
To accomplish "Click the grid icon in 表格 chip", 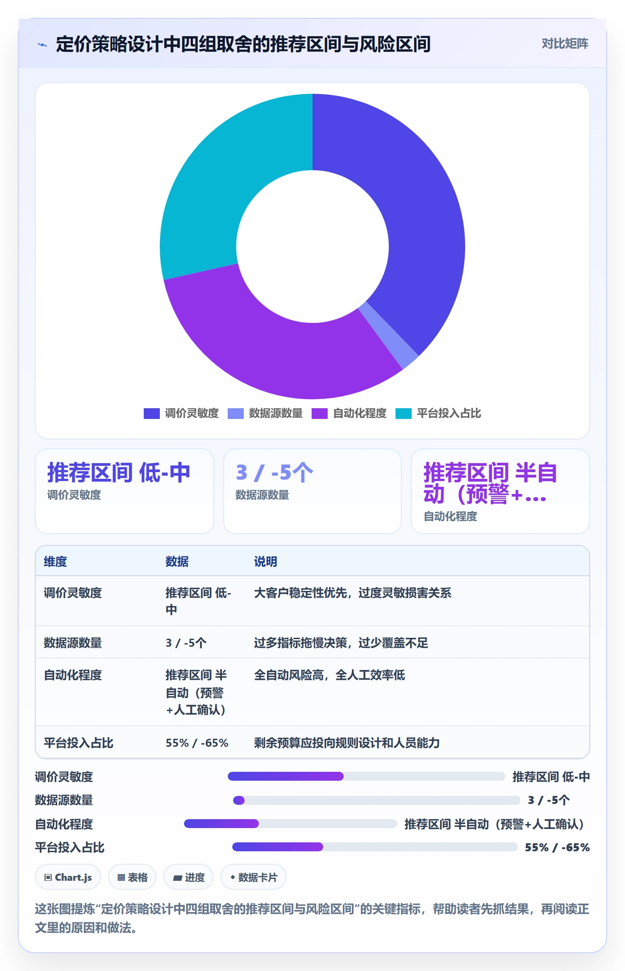I will pos(121,877).
